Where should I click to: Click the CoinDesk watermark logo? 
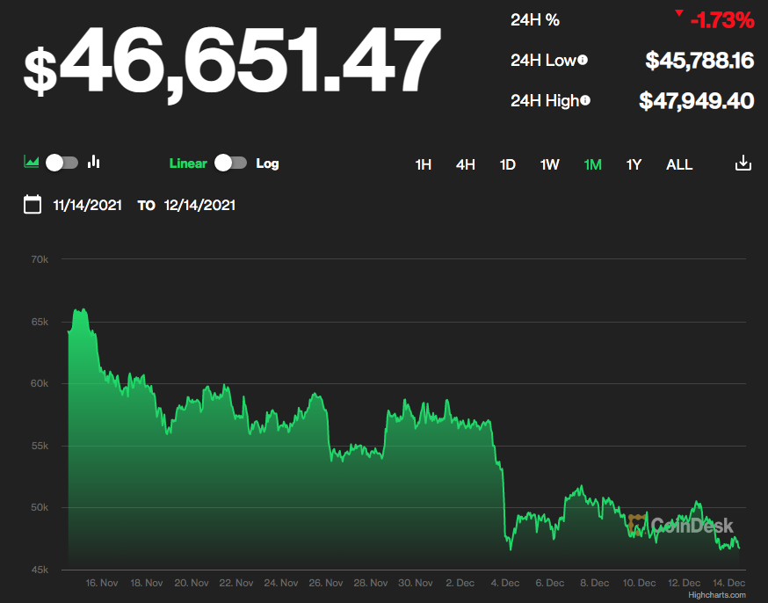(681, 525)
